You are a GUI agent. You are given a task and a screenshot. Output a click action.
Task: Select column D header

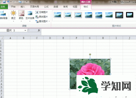pos(50,38)
